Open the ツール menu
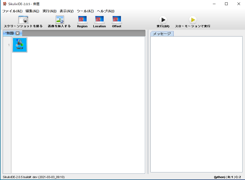 point(85,11)
